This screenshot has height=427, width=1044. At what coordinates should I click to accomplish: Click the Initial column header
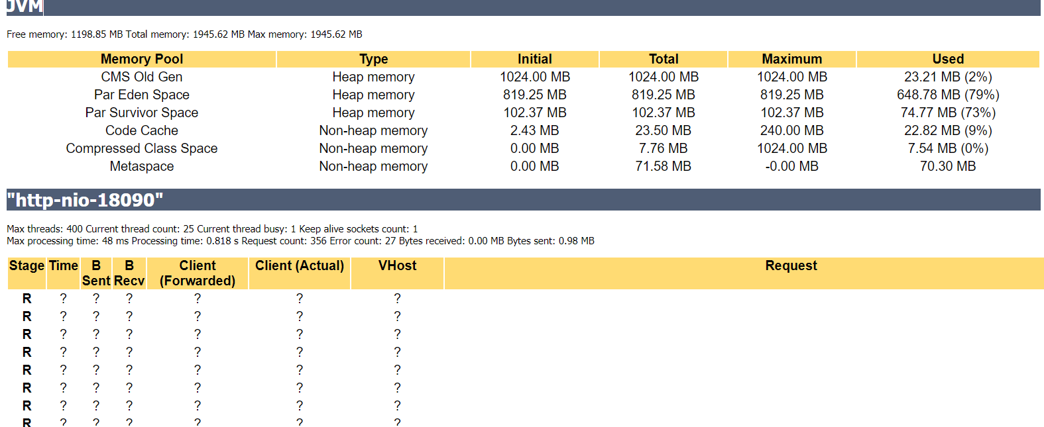534,59
